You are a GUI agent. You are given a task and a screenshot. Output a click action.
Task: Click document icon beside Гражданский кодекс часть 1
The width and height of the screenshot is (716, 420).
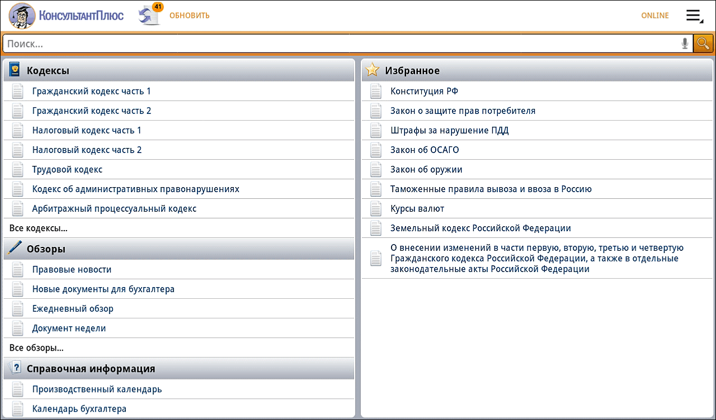pyautogui.click(x=18, y=91)
